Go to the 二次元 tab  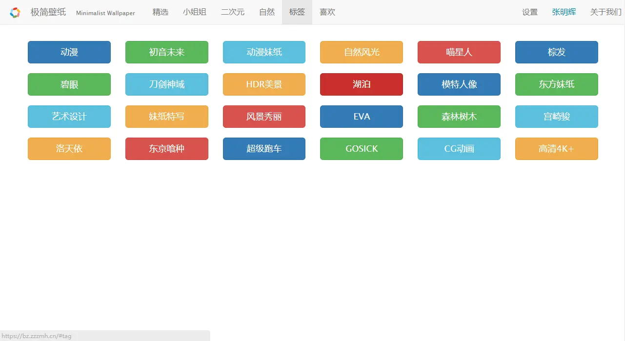tap(233, 12)
